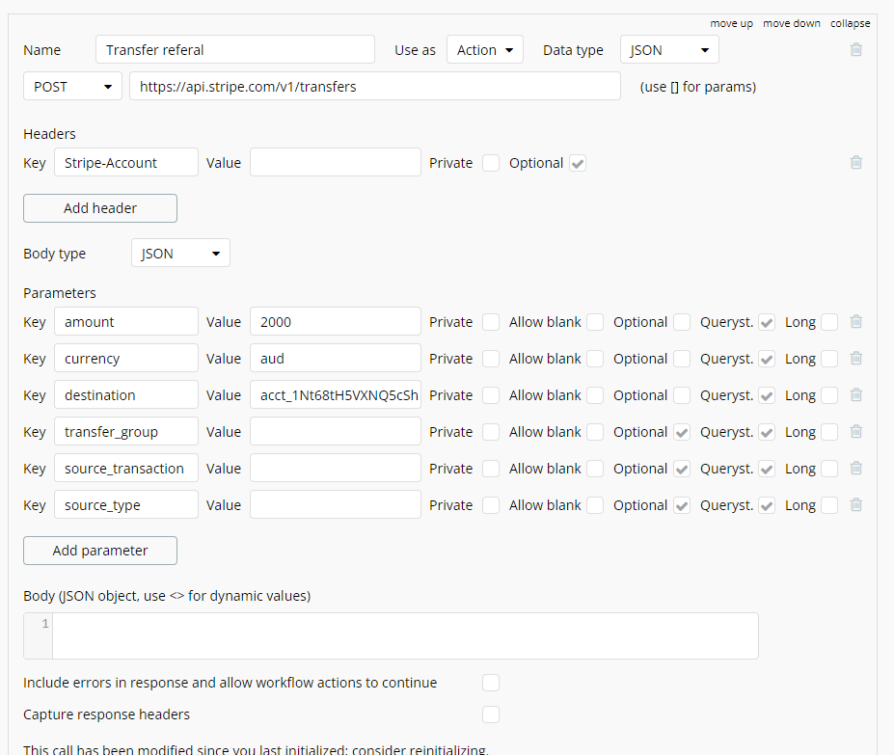Collapse this API call section
This screenshot has width=894, height=755.
tap(850, 23)
